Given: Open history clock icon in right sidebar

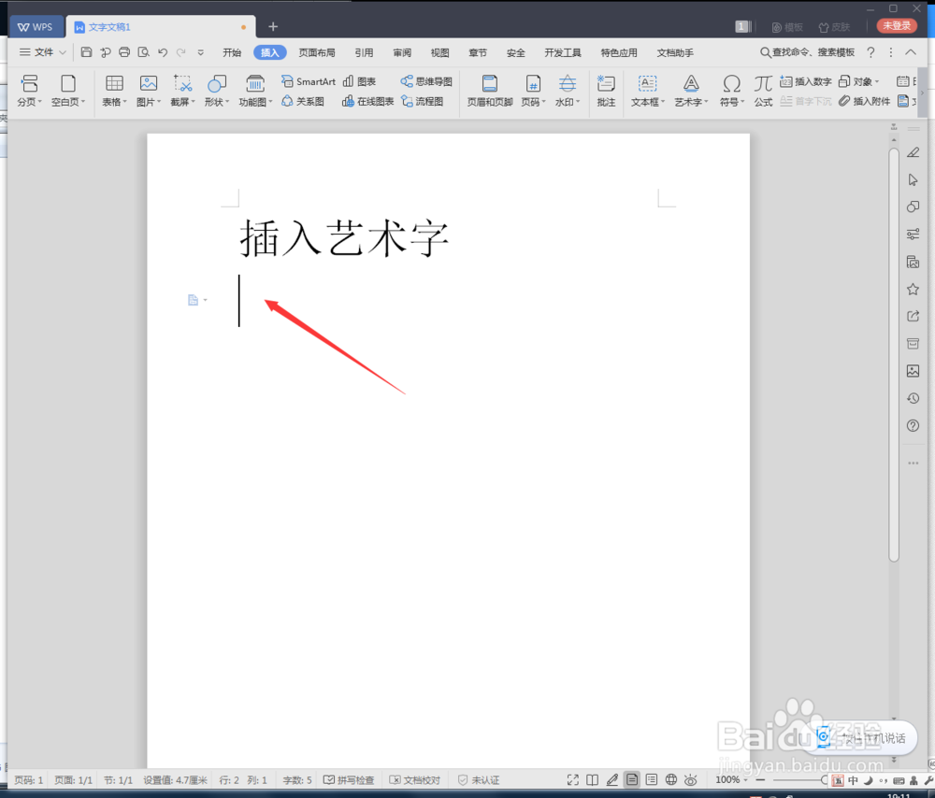Looking at the screenshot, I should pos(913,398).
